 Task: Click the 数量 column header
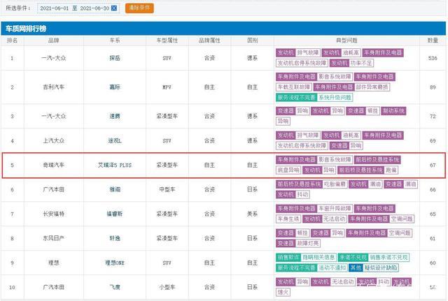pyautogui.click(x=433, y=41)
